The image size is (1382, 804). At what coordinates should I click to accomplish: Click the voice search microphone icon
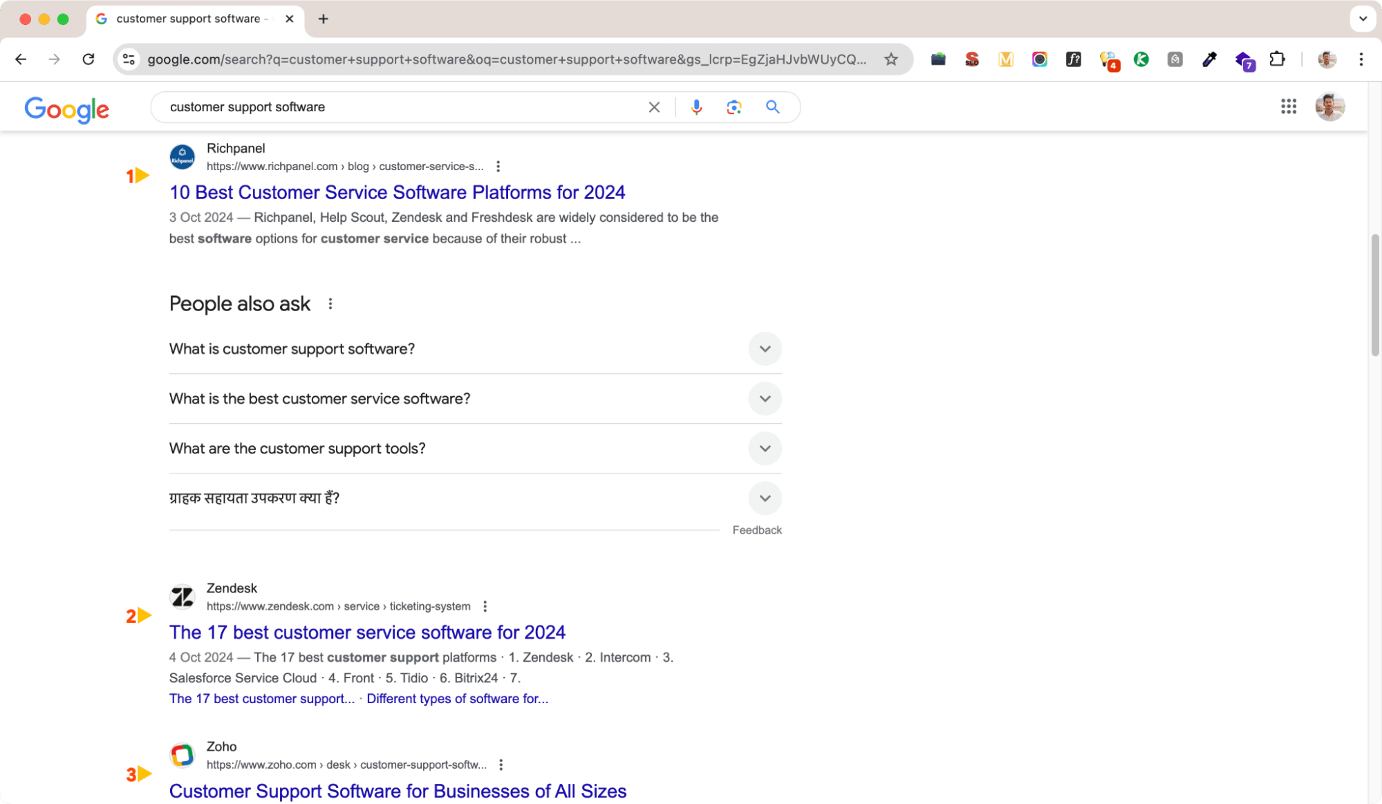pos(696,107)
